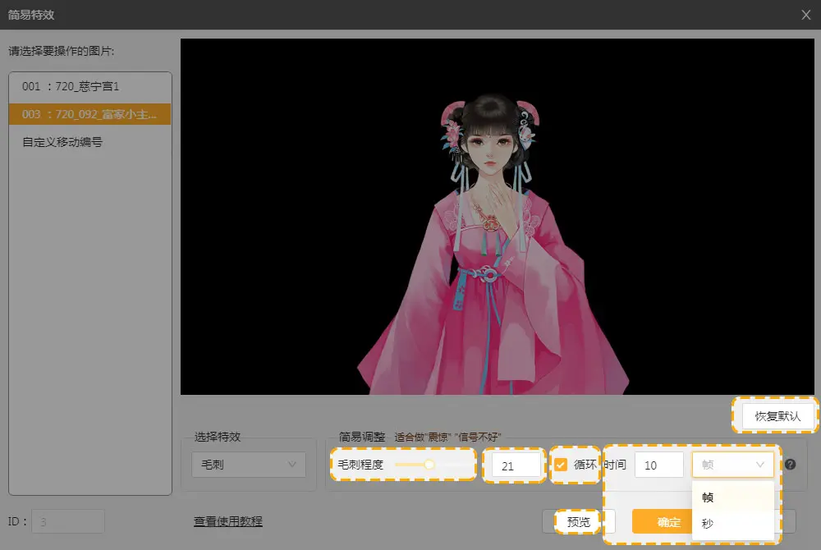
Task: Click the 简易特效 title bar
Action: 328,14
